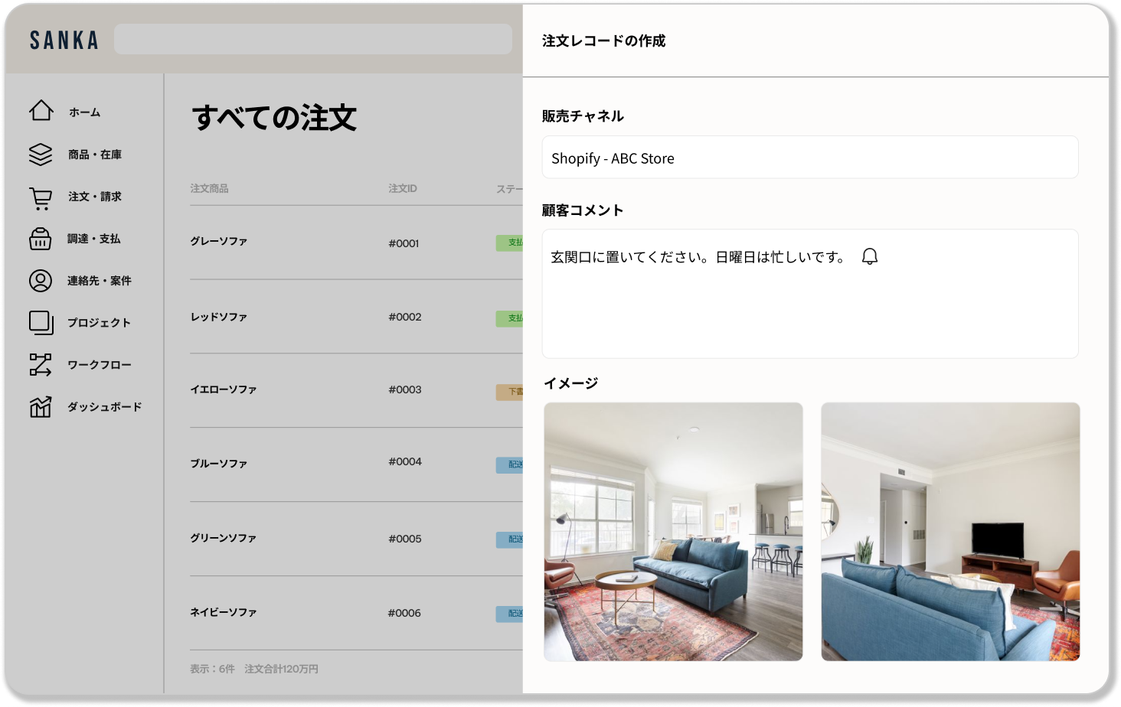The image size is (1121, 707).
Task: Open the グレーソファ order row
Action: (x=219, y=242)
